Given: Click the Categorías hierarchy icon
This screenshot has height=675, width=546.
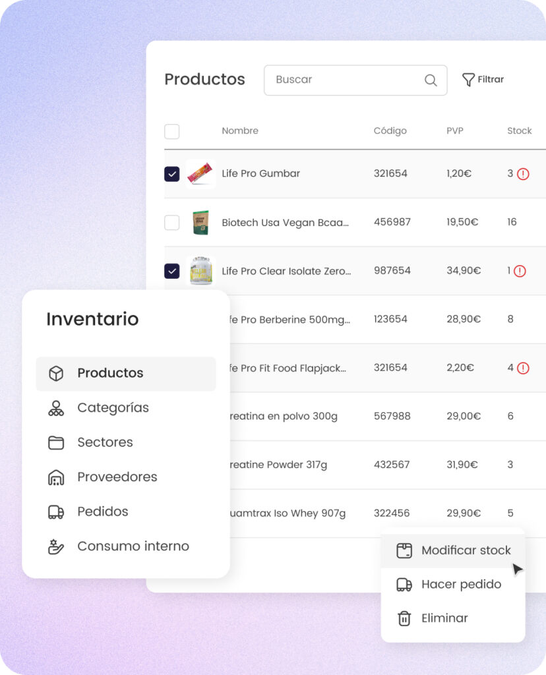Looking at the screenshot, I should tap(56, 408).
